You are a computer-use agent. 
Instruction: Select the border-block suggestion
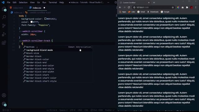point(58,56)
